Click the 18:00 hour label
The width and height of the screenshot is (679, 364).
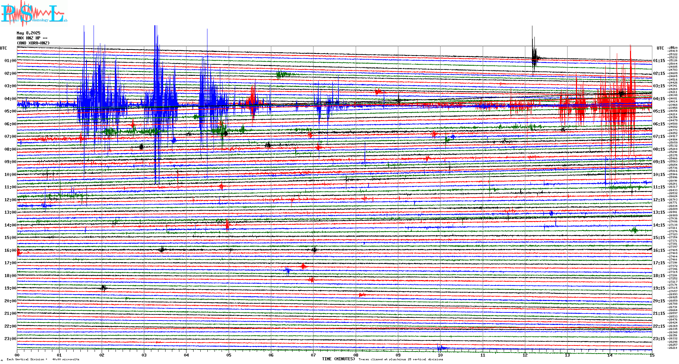click(10, 276)
